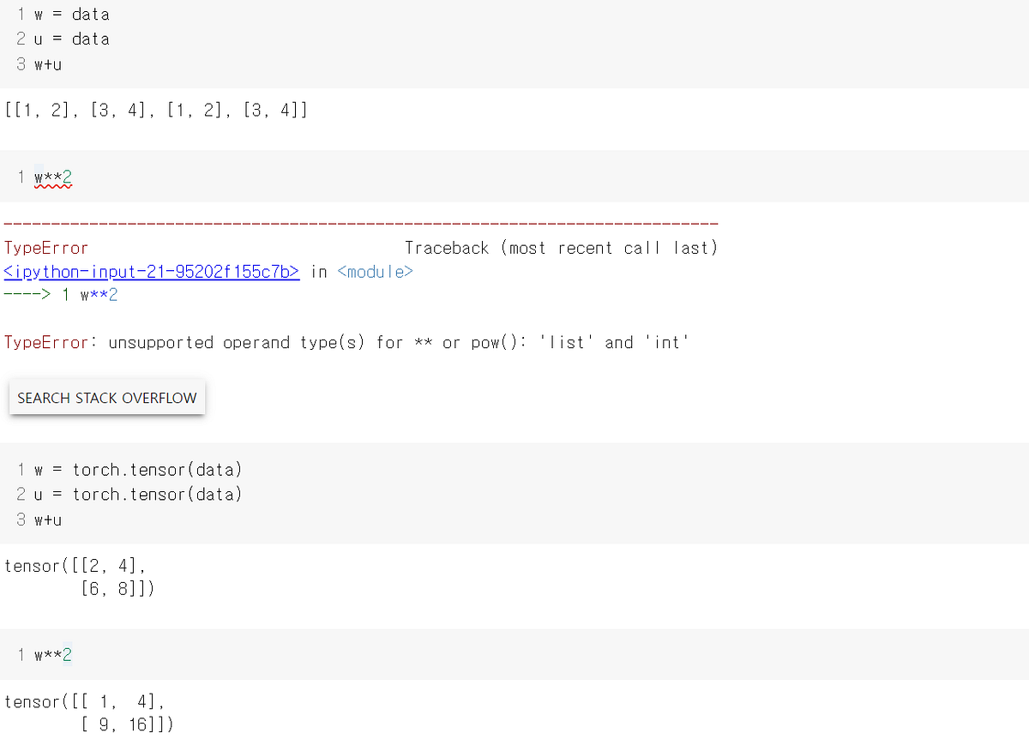
Task: Open the ipython-input-21-95202f155c7b link
Action: 152,272
